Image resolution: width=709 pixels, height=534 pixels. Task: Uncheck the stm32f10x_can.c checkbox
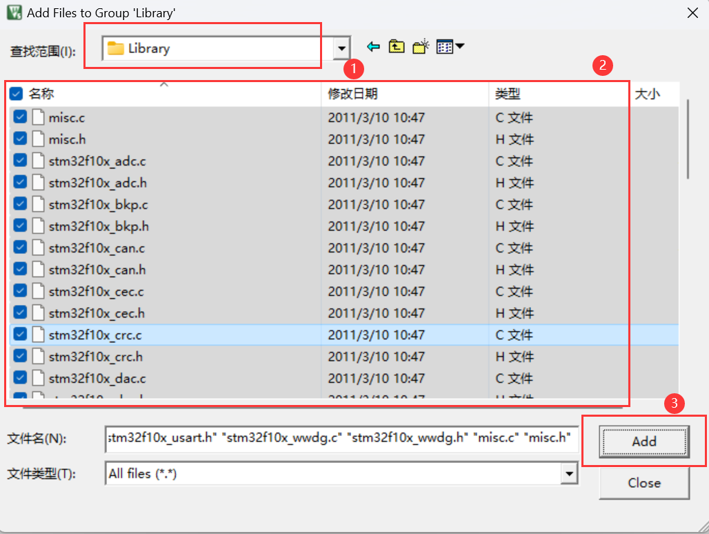(x=20, y=247)
